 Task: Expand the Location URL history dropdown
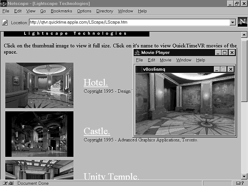tap(232, 23)
